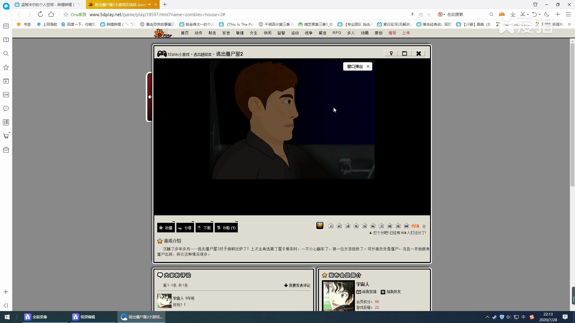
Task: Open a new browser tab
Action: click(x=165, y=4)
